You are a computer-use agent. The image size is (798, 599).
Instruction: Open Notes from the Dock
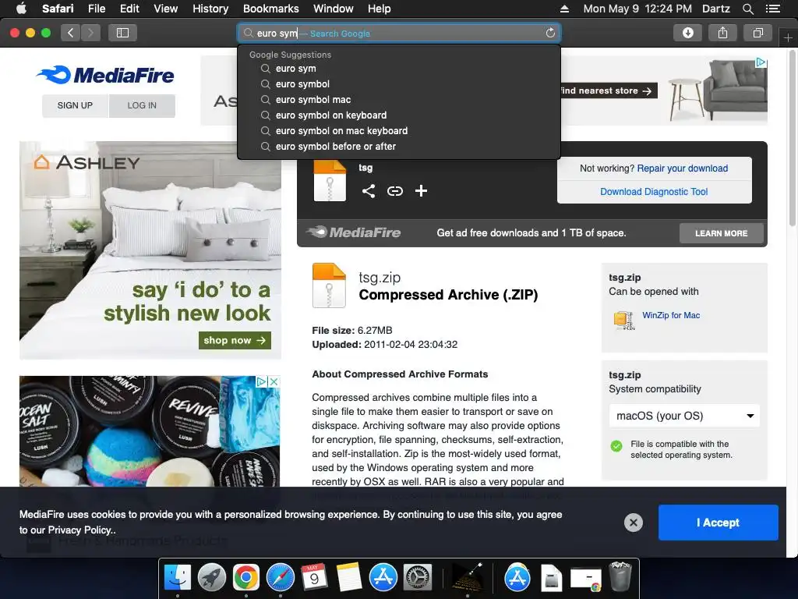click(x=349, y=577)
